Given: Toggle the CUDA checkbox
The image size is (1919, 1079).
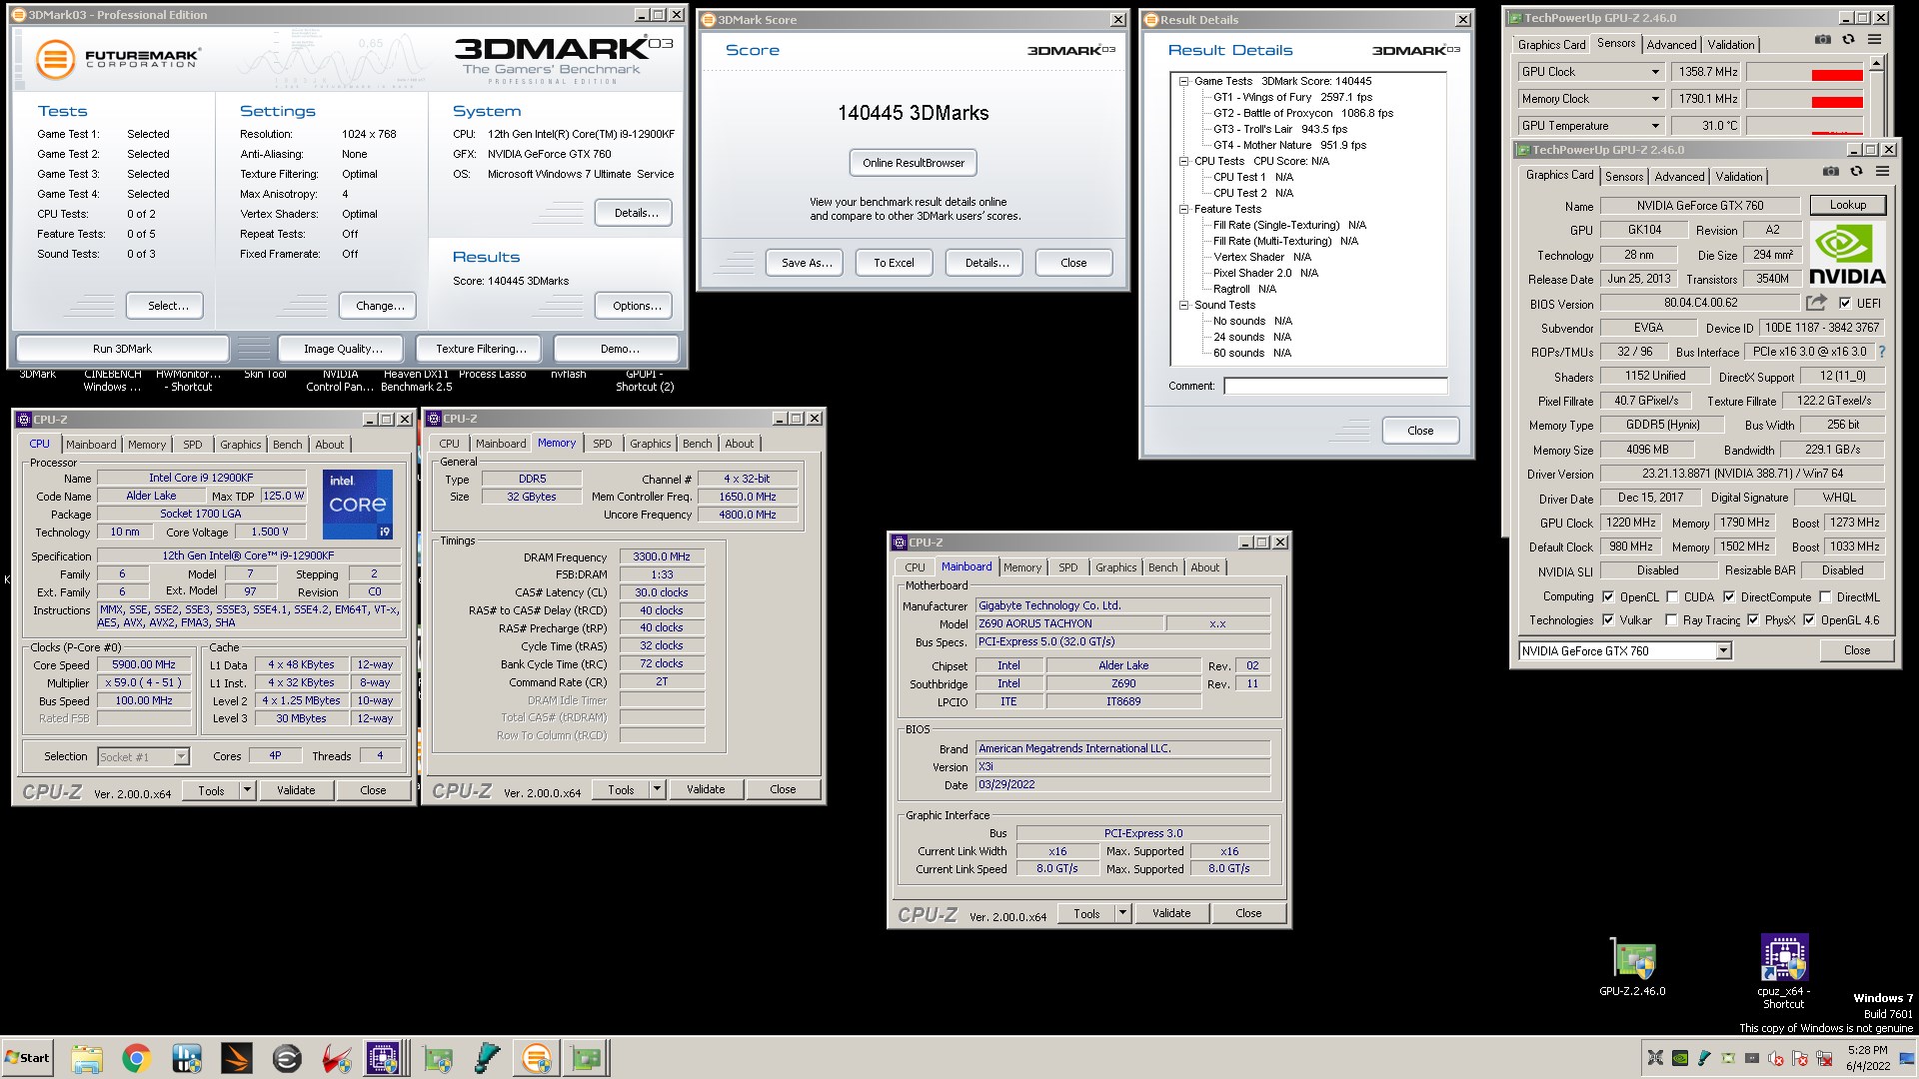Looking at the screenshot, I should point(1671,597).
